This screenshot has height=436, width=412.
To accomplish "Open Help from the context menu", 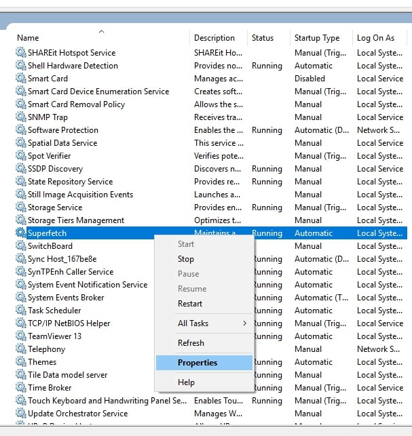I will [x=186, y=382].
